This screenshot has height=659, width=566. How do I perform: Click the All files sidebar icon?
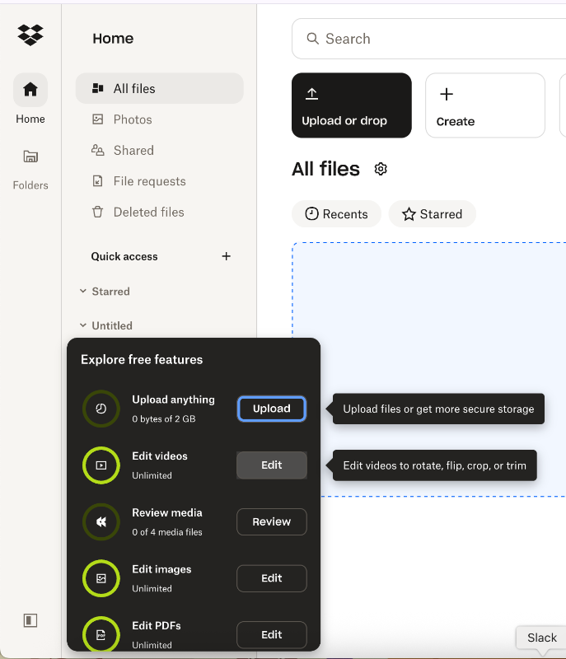(x=97, y=88)
